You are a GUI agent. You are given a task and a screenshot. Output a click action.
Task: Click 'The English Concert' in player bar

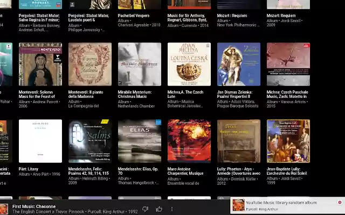click(32, 212)
